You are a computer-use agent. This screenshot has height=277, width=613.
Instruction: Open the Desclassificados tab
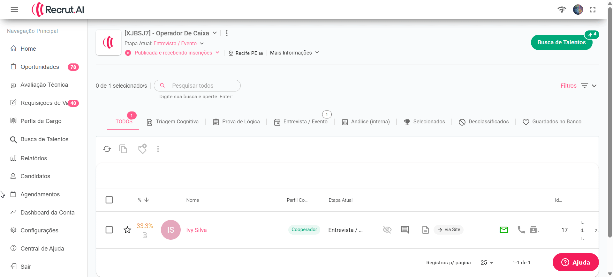[484, 122]
